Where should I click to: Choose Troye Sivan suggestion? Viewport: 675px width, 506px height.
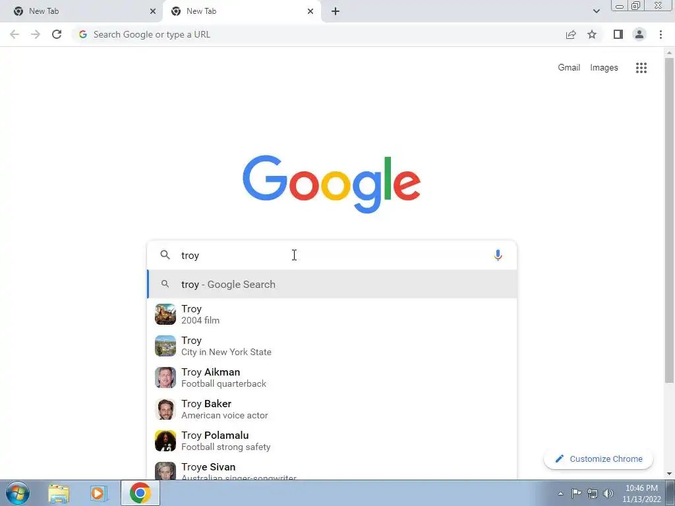click(x=332, y=470)
